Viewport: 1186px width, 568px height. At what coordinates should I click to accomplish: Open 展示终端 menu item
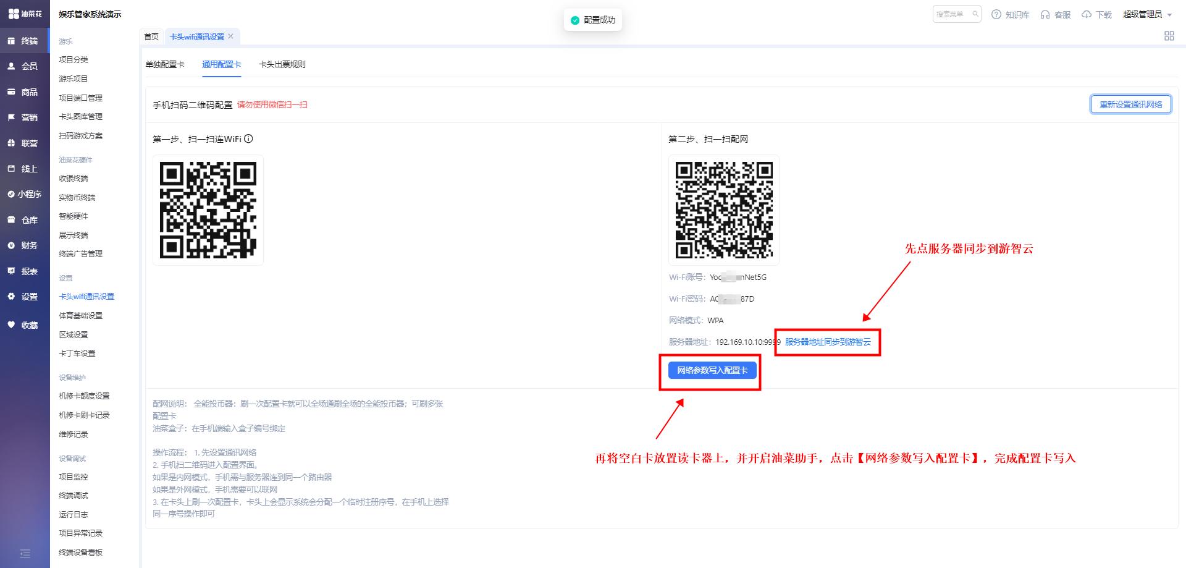tap(74, 235)
